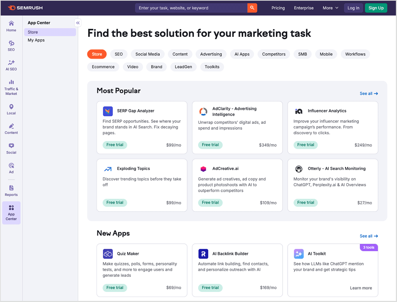Screen dimensions: 397x302
Task: Open the Social sidebar section
Action: tap(11, 149)
